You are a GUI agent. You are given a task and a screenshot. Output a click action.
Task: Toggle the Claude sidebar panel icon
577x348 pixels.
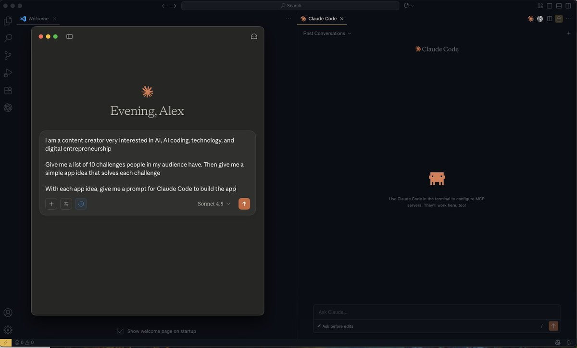click(x=69, y=36)
